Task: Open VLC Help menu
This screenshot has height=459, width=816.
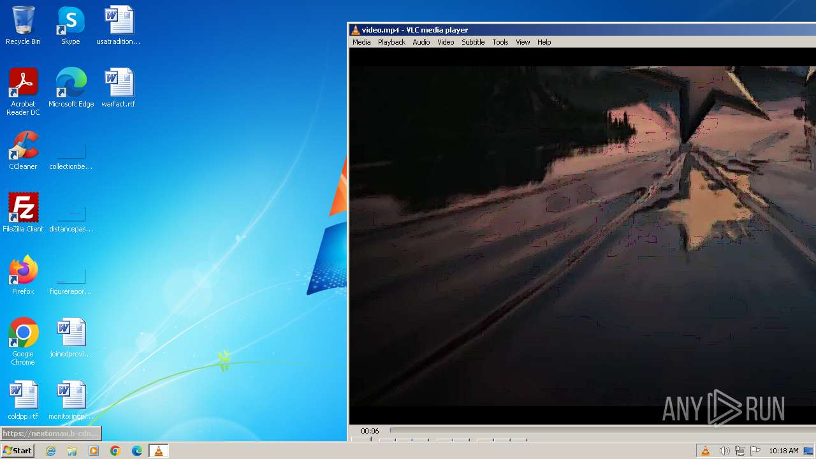Action: (544, 42)
